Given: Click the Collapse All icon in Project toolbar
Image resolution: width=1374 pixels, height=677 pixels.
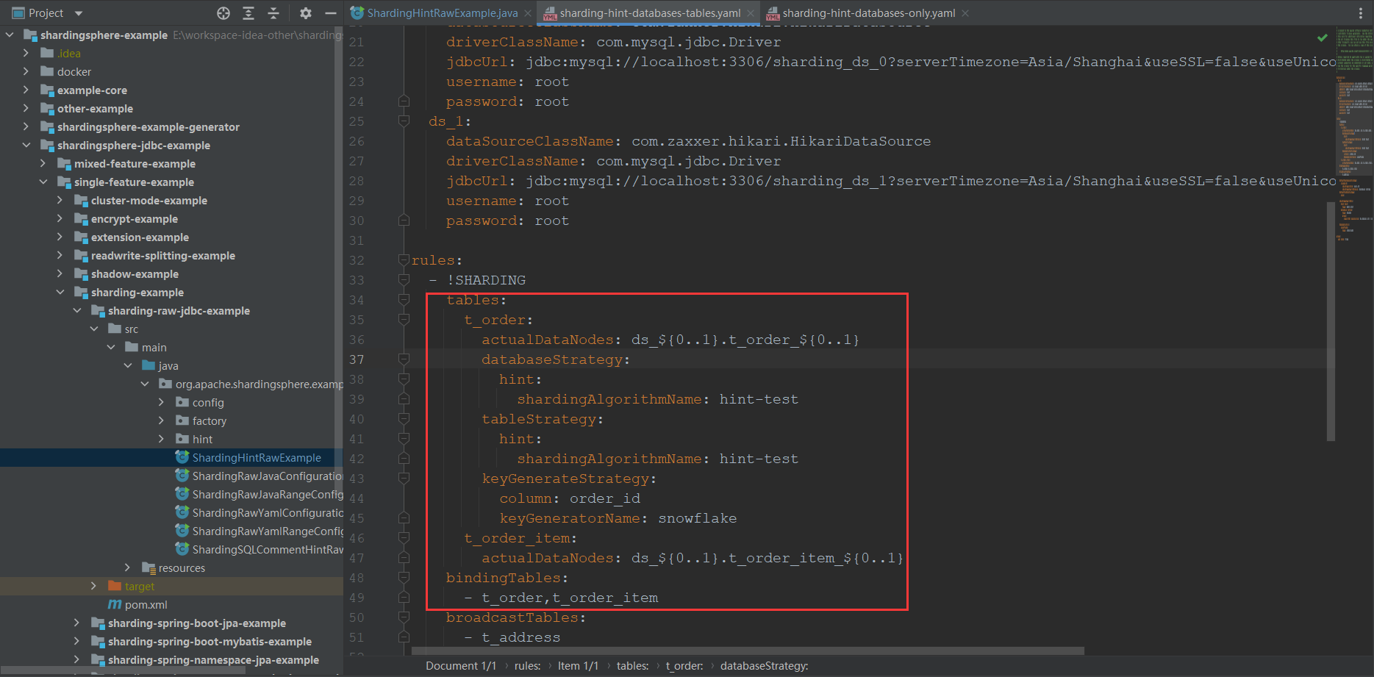Looking at the screenshot, I should [273, 12].
